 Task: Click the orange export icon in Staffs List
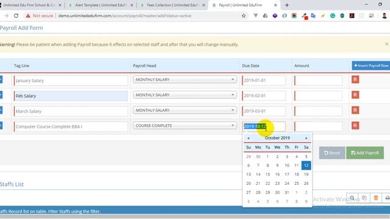coord(376,198)
